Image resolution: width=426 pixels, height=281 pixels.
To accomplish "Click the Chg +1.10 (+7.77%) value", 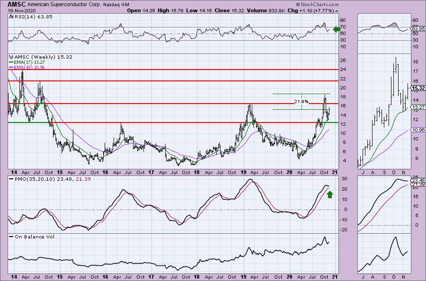I will point(311,10).
